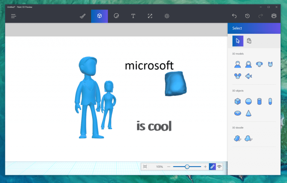Toggle the edit mode brush button
Image resolution: width=287 pixels, height=183 pixels.
pyautogui.click(x=212, y=167)
